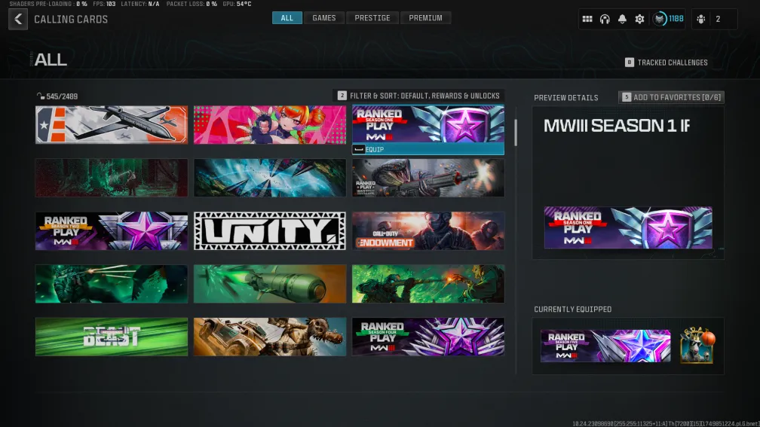Select Call of Duty Endowment calling card
The image size is (760, 427).
tap(428, 231)
